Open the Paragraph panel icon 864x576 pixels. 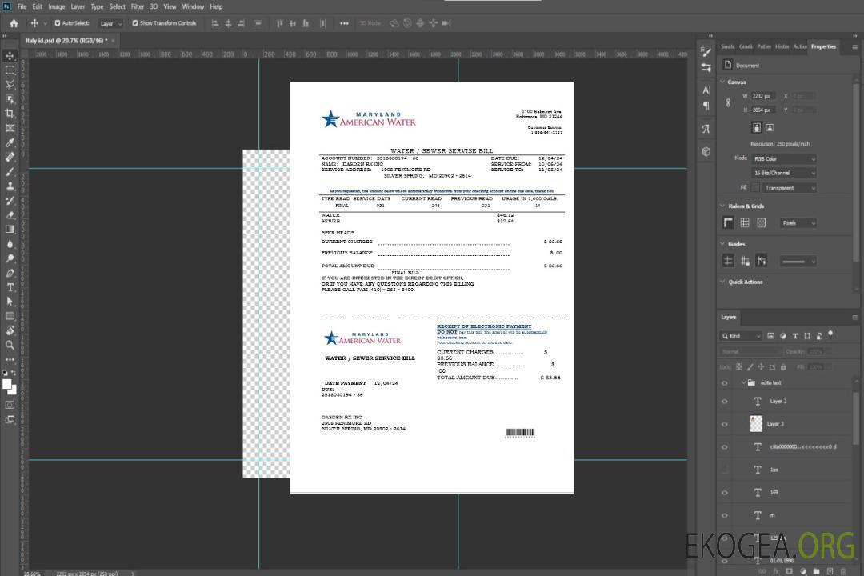click(706, 106)
